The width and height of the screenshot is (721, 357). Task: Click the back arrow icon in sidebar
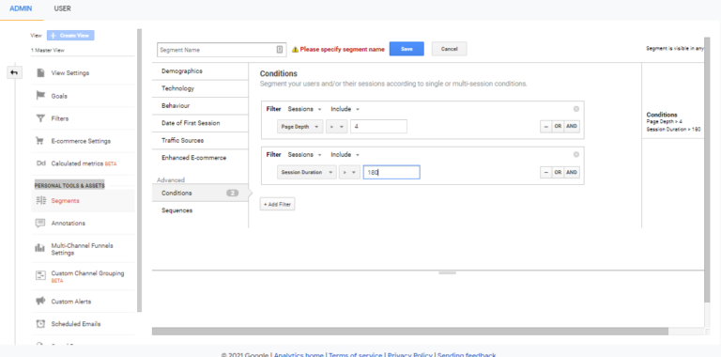14,72
